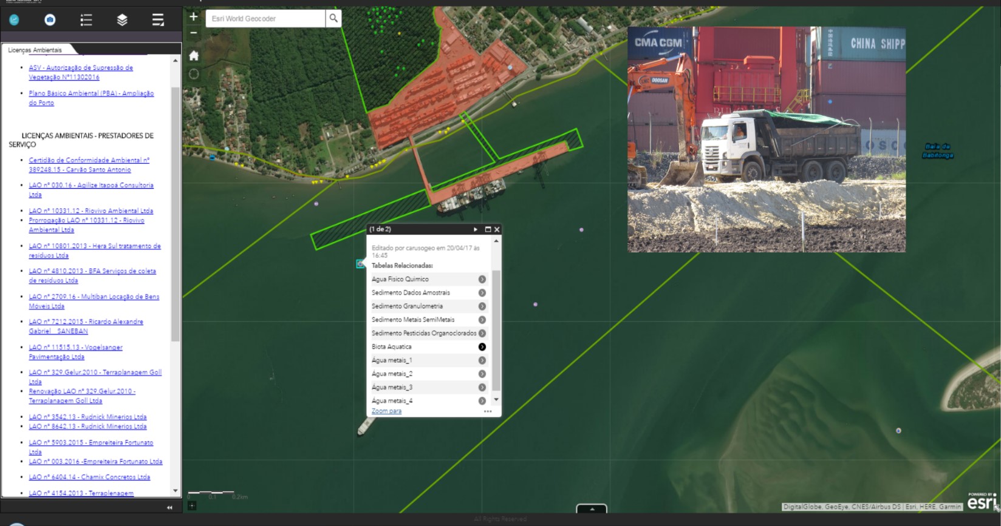Expand the bottom attribute table handle

tap(592, 508)
